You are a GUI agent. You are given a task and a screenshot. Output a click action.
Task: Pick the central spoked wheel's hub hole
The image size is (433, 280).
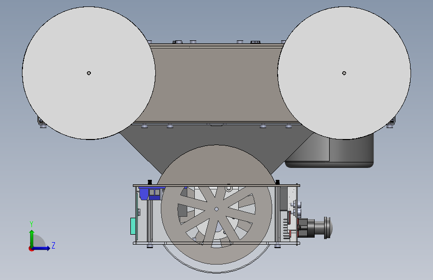tap(216, 209)
